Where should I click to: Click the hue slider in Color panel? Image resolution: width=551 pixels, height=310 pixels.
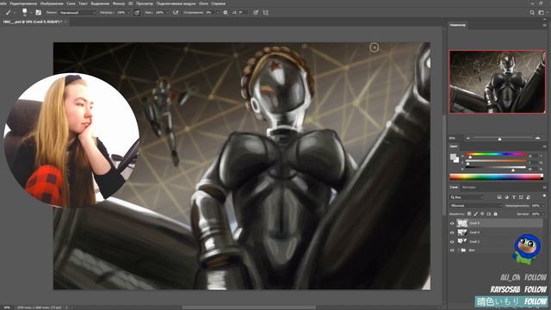click(x=496, y=154)
